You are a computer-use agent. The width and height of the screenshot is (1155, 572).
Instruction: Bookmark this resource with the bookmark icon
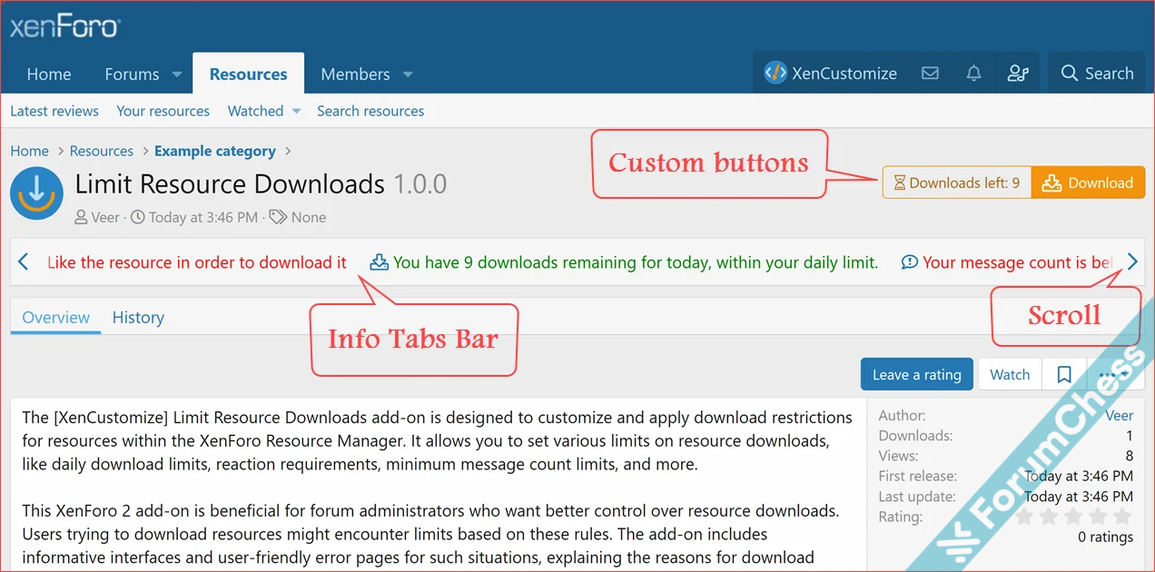pos(1064,375)
